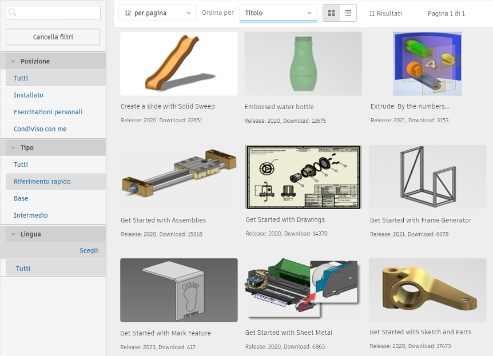Filter by Installato position

(x=55, y=95)
